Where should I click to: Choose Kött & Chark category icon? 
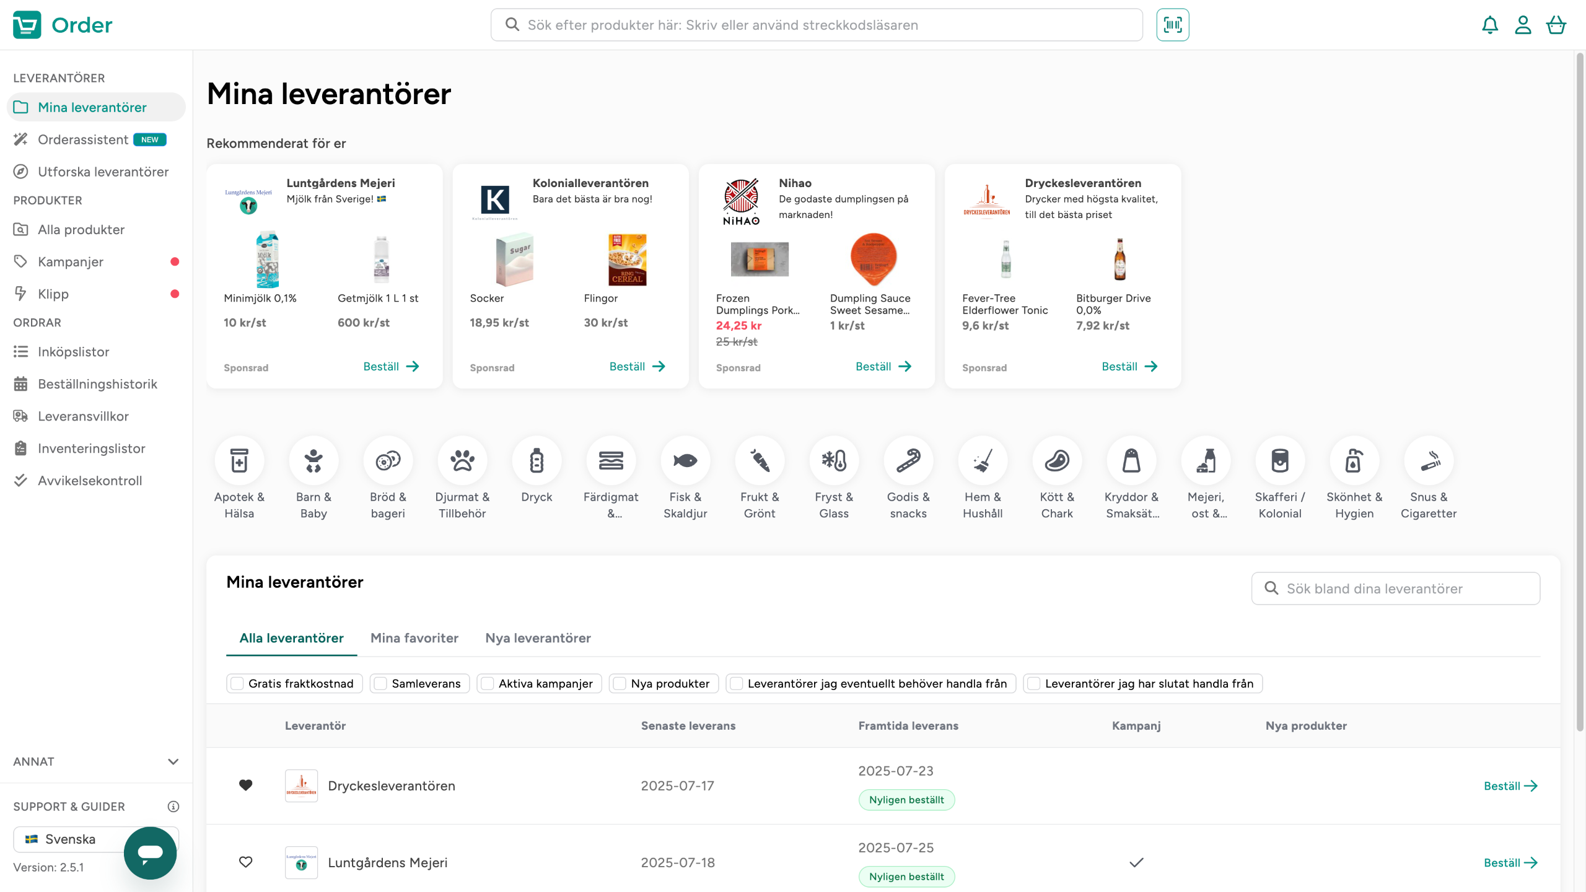coord(1057,460)
